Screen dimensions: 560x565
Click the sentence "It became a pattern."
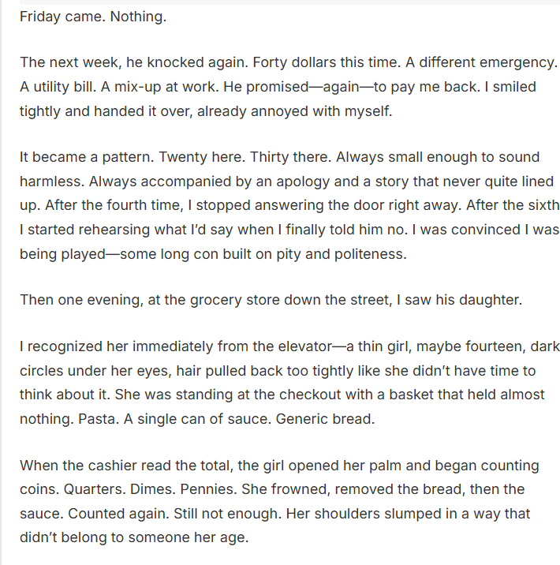tap(84, 157)
